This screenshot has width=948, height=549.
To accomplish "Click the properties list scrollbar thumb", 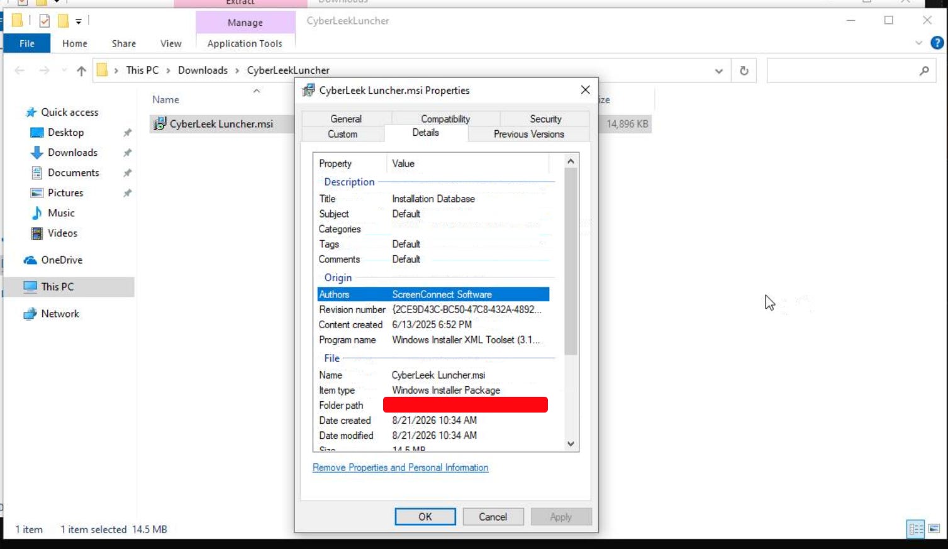I will click(x=571, y=262).
